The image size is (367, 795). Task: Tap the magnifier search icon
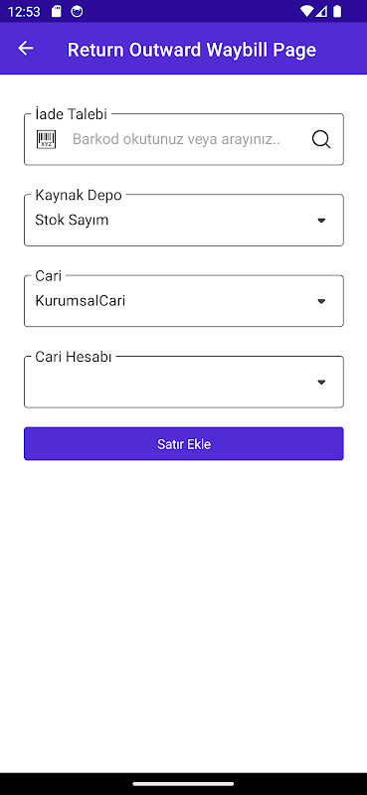(321, 139)
